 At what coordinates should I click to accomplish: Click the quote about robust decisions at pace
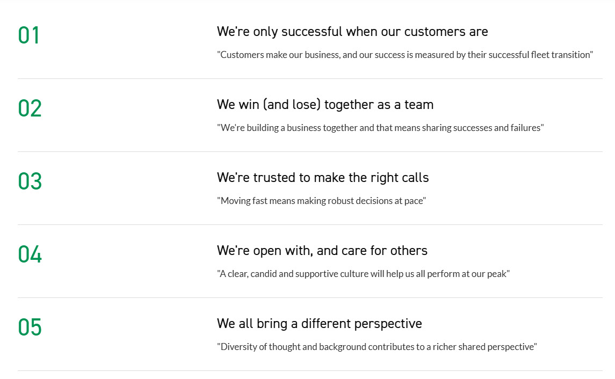(x=321, y=201)
